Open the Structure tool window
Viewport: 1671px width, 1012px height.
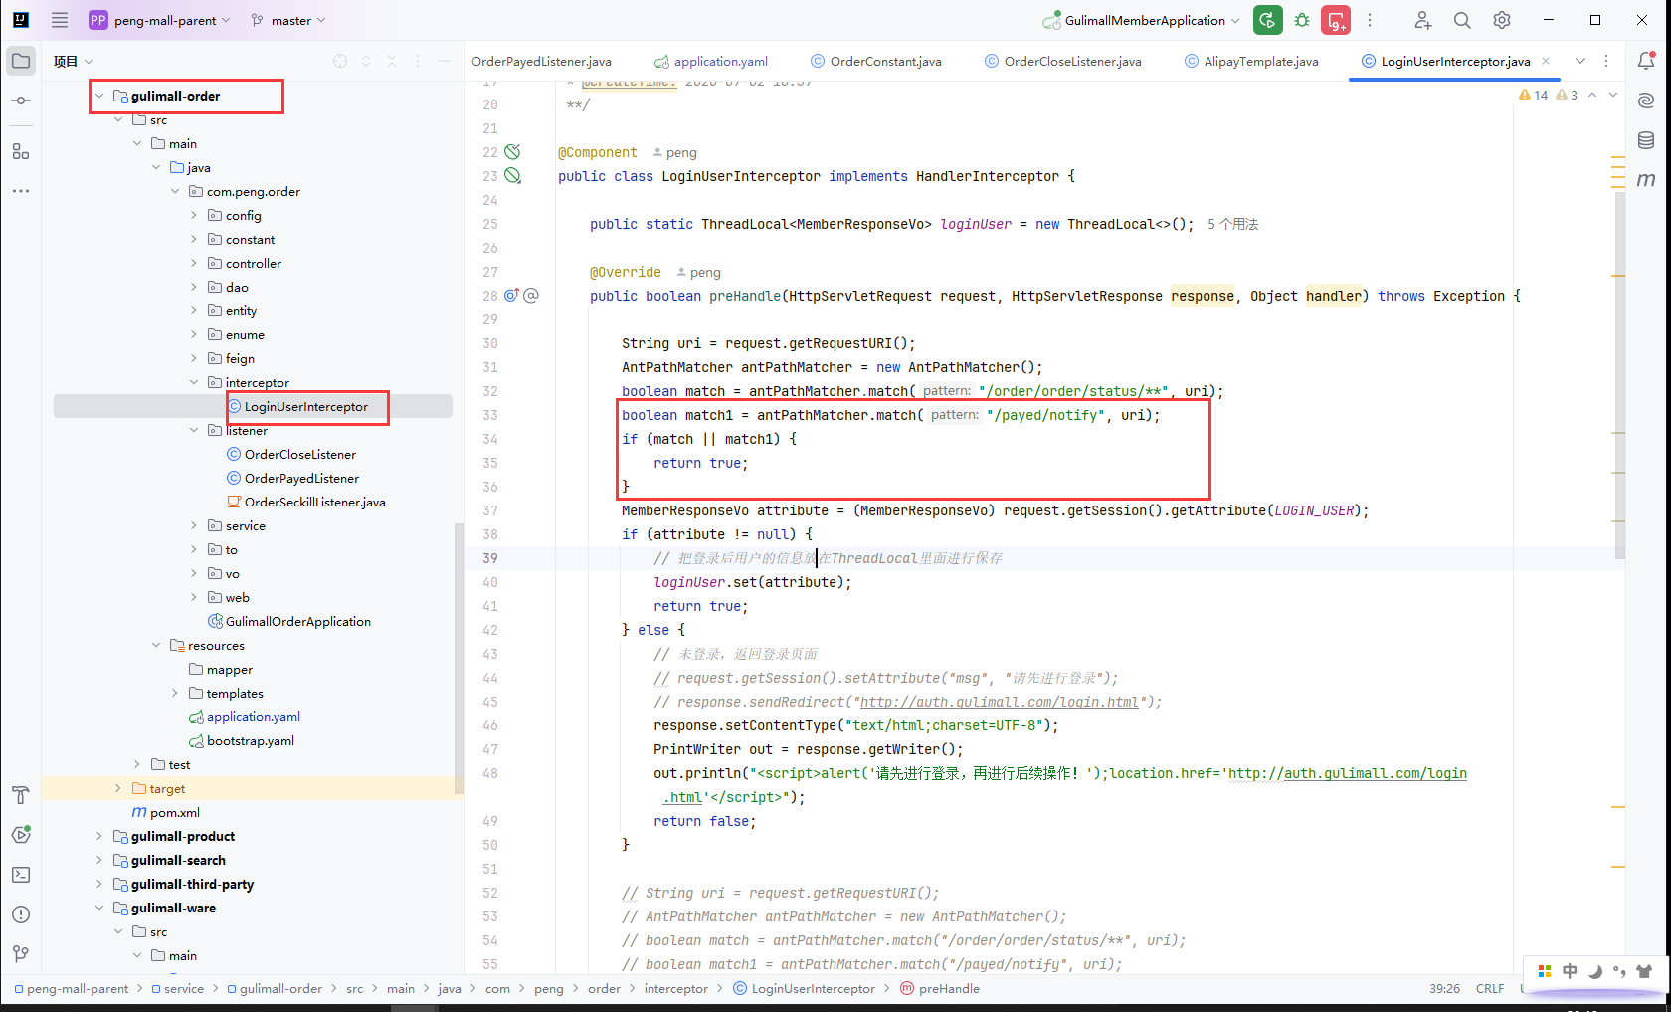point(21,151)
